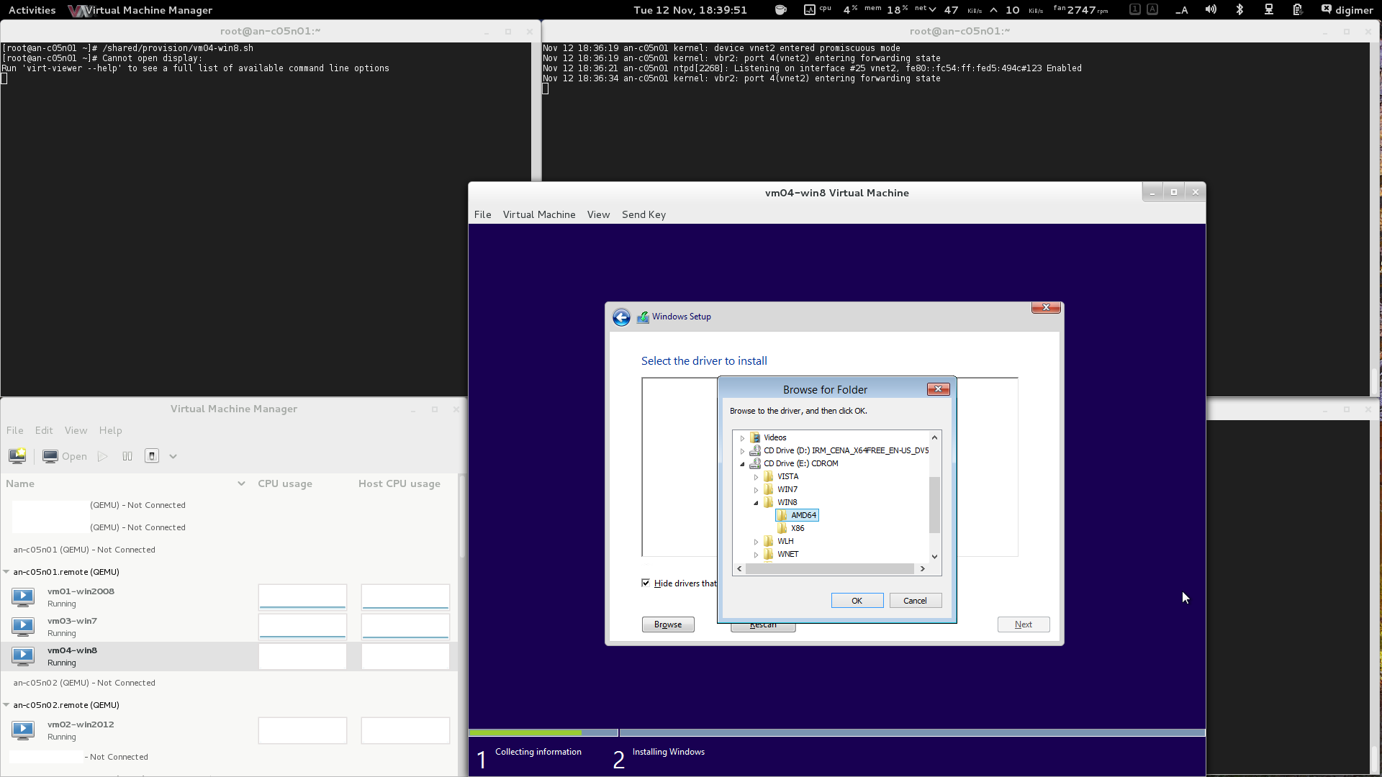Click the clipboard icon in top panel
The width and height of the screenshot is (1382, 777).
tap(1297, 9)
